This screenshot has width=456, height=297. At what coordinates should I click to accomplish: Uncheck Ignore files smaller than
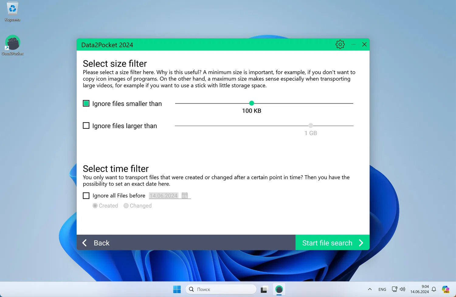tap(86, 103)
